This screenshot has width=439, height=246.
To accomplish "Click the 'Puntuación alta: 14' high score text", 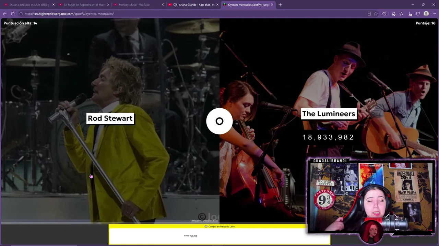I will [x=21, y=23].
